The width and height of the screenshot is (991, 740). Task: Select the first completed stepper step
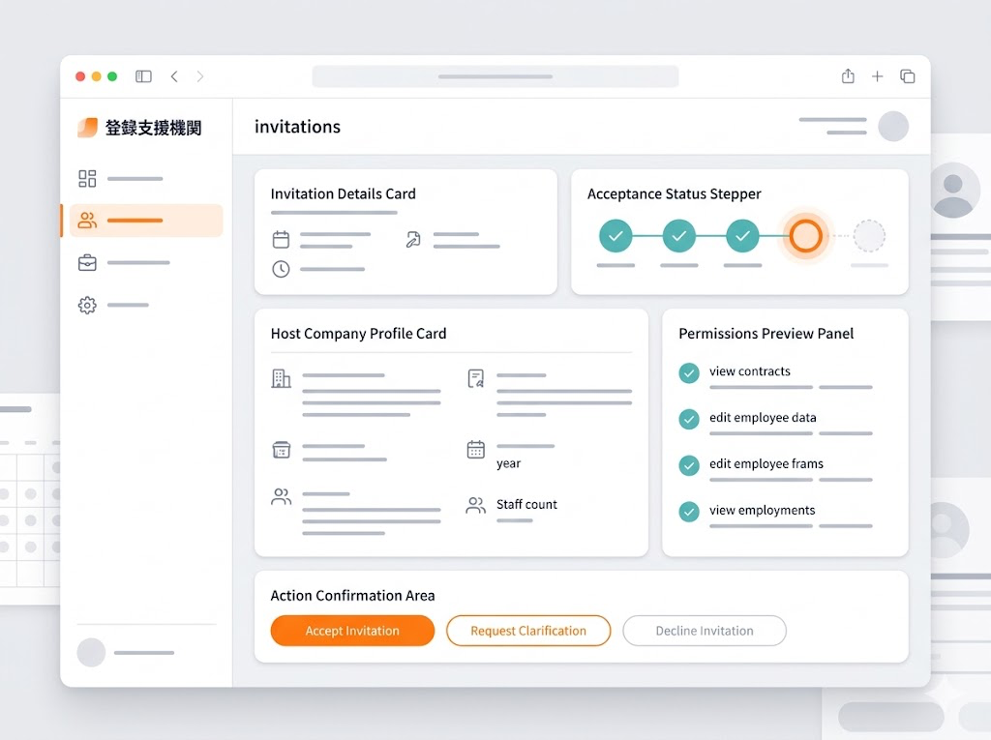pos(616,236)
